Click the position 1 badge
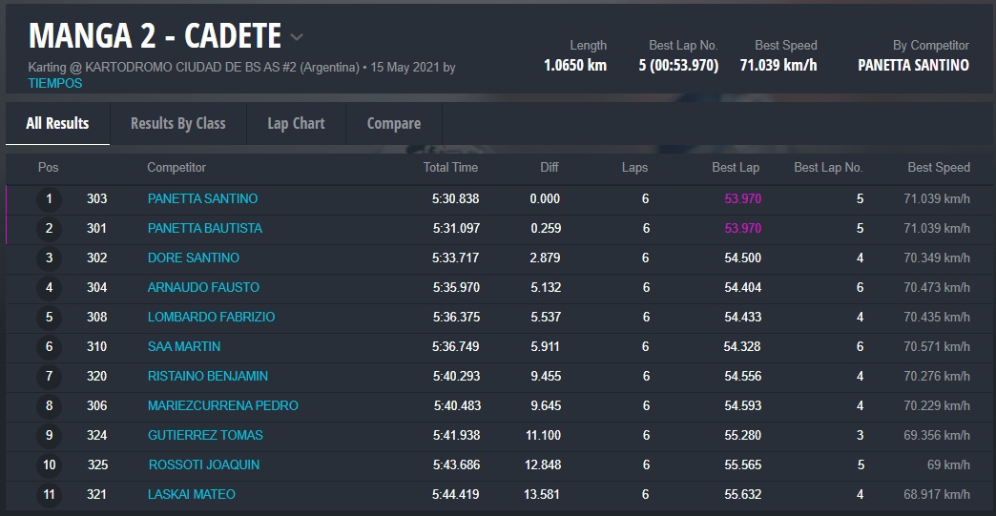996x516 pixels. click(x=49, y=199)
